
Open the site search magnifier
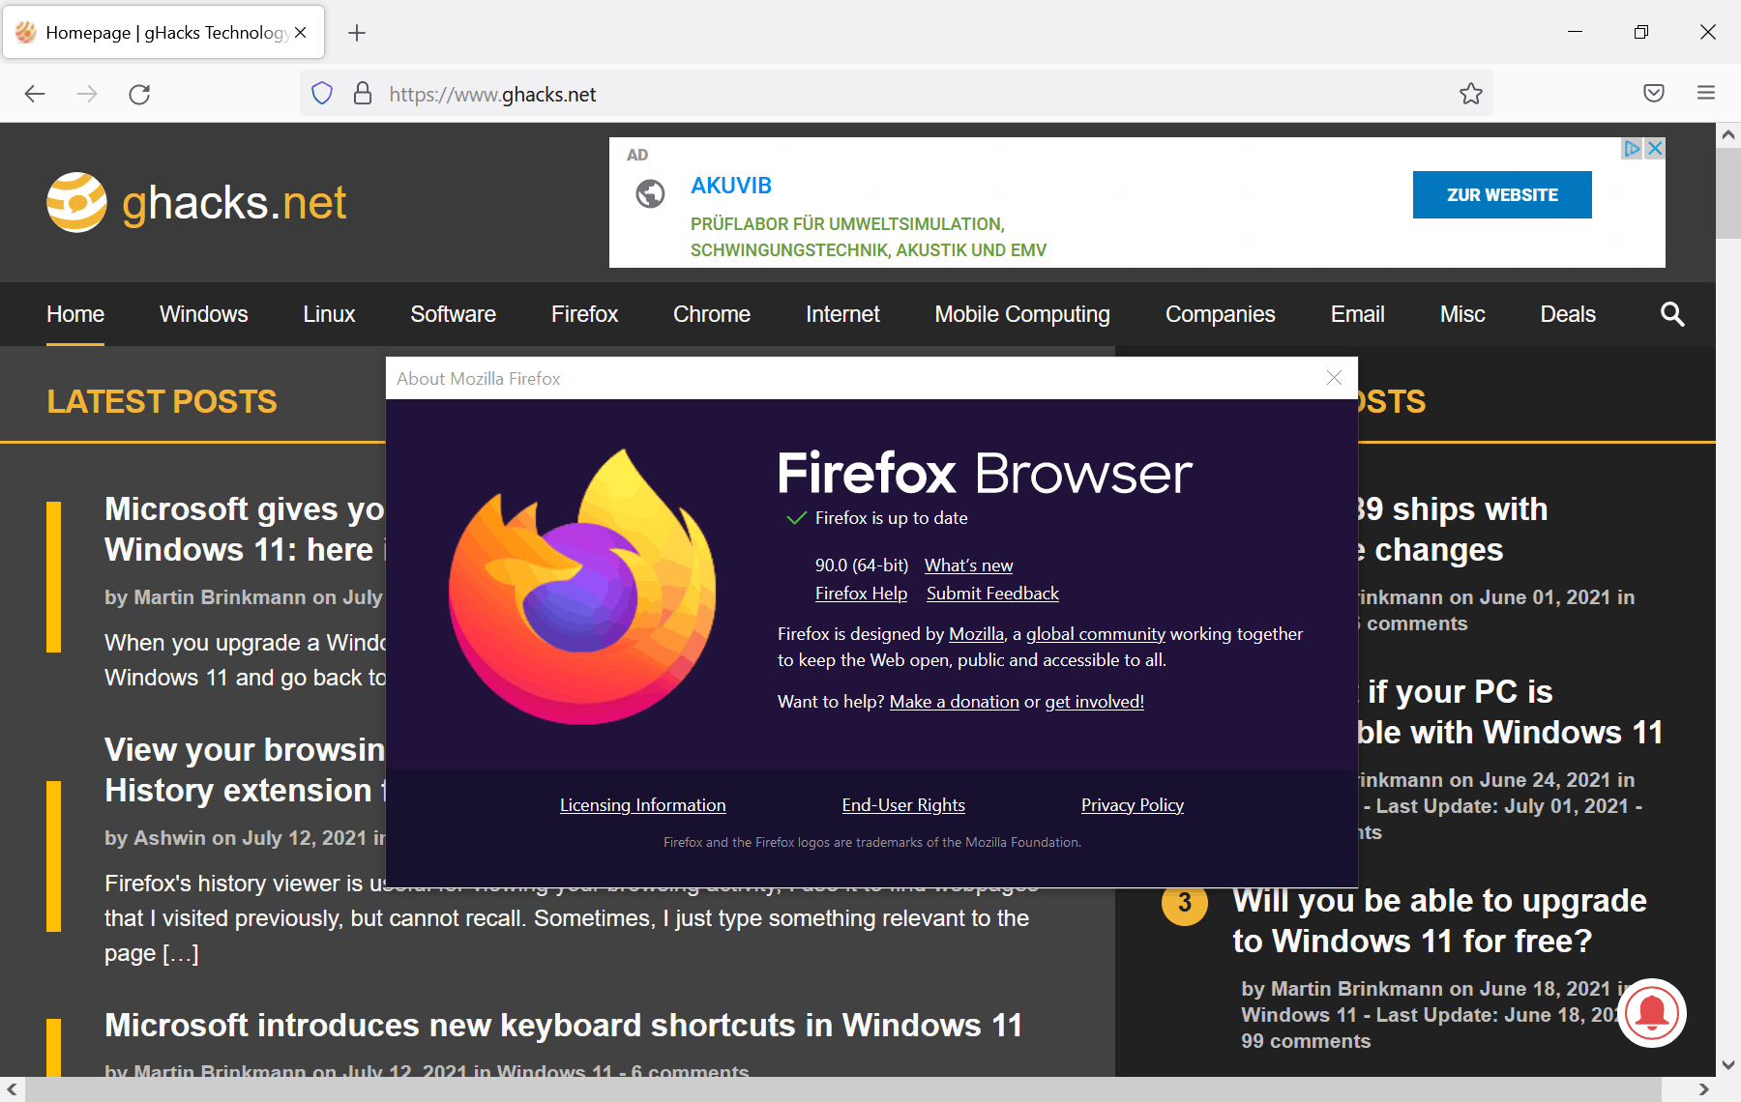[x=1672, y=314]
